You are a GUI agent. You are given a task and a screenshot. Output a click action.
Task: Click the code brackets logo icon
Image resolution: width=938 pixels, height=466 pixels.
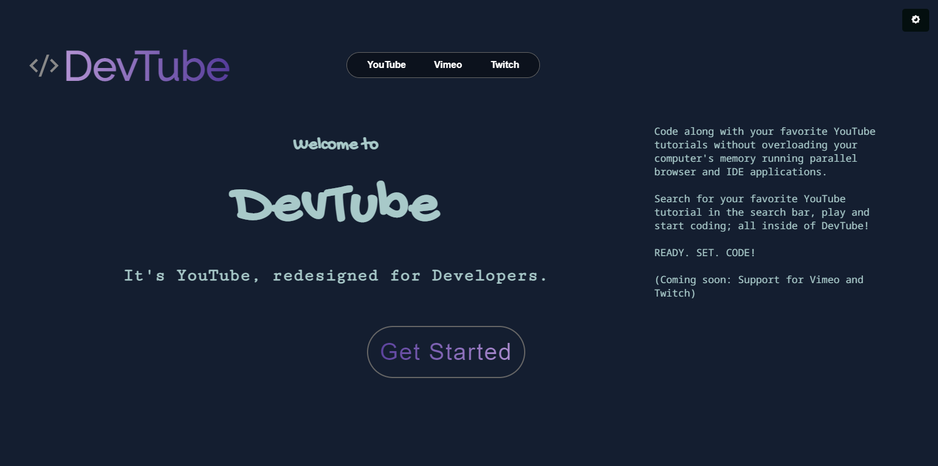(x=44, y=66)
